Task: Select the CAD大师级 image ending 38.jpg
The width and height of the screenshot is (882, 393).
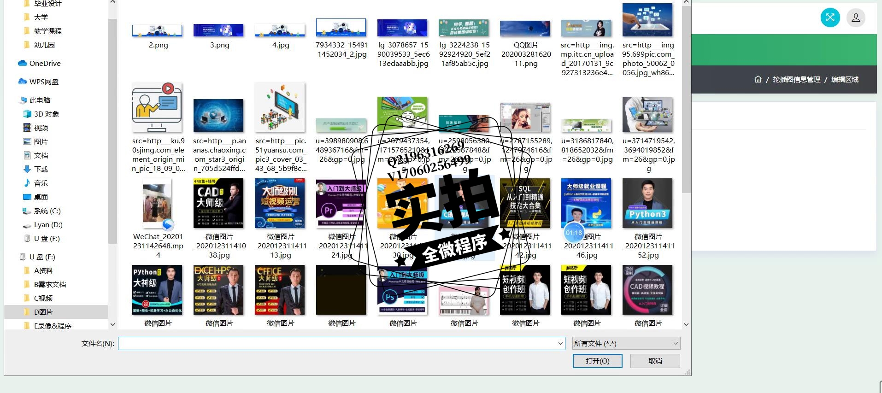Action: tap(219, 203)
